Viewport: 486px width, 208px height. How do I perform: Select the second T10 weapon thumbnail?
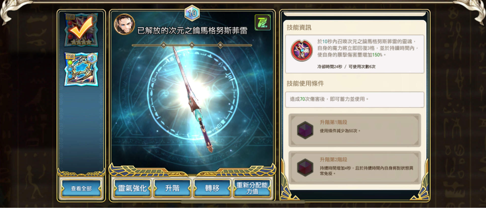81,70
